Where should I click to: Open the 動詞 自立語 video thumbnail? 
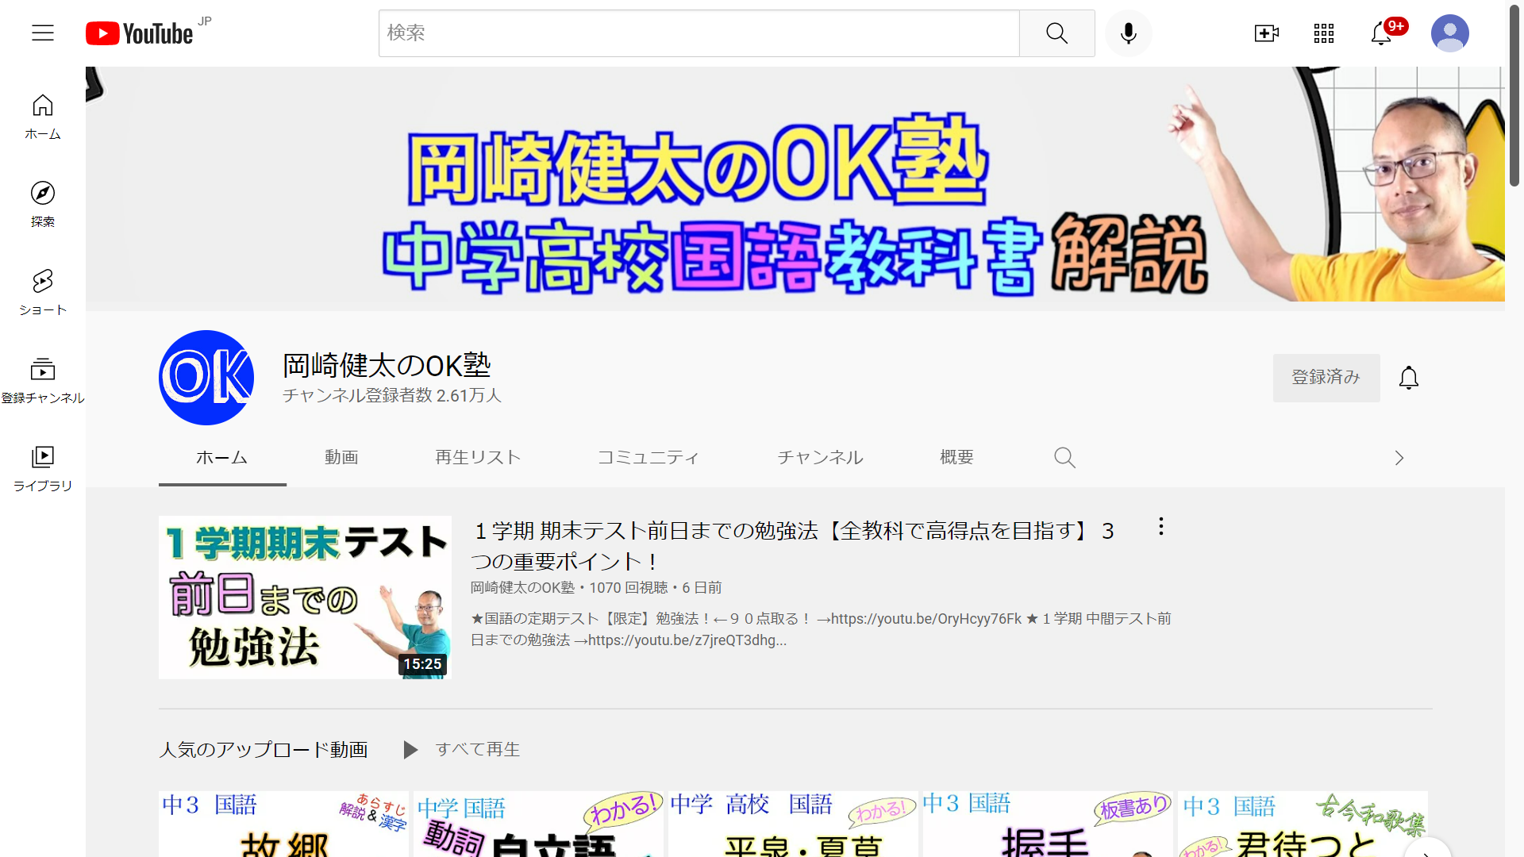pyautogui.click(x=538, y=824)
